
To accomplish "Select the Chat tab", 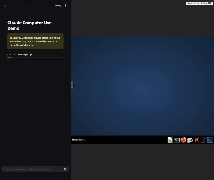I will click(x=10, y=54).
